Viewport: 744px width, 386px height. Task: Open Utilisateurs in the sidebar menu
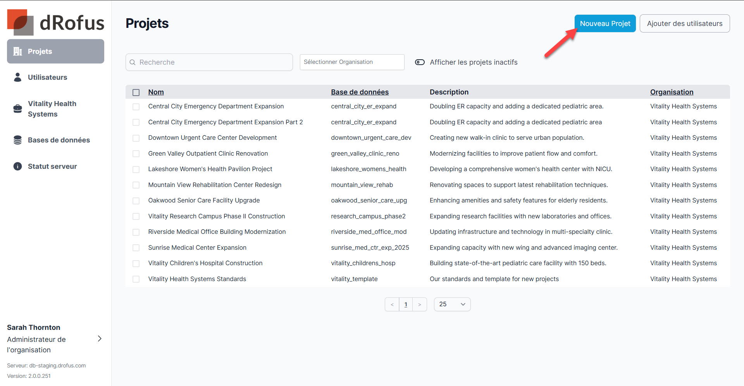click(x=47, y=77)
